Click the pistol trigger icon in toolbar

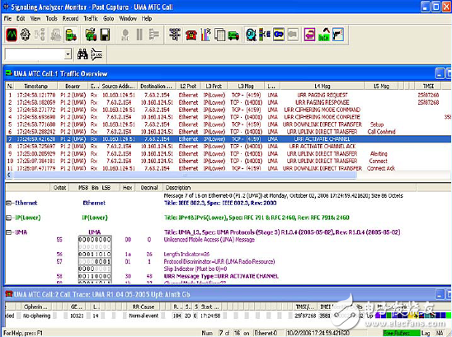[338, 35]
